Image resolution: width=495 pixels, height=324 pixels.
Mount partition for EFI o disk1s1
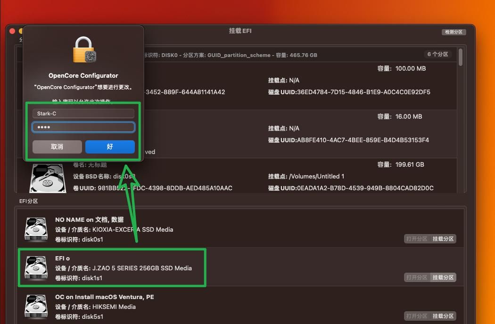(x=443, y=277)
